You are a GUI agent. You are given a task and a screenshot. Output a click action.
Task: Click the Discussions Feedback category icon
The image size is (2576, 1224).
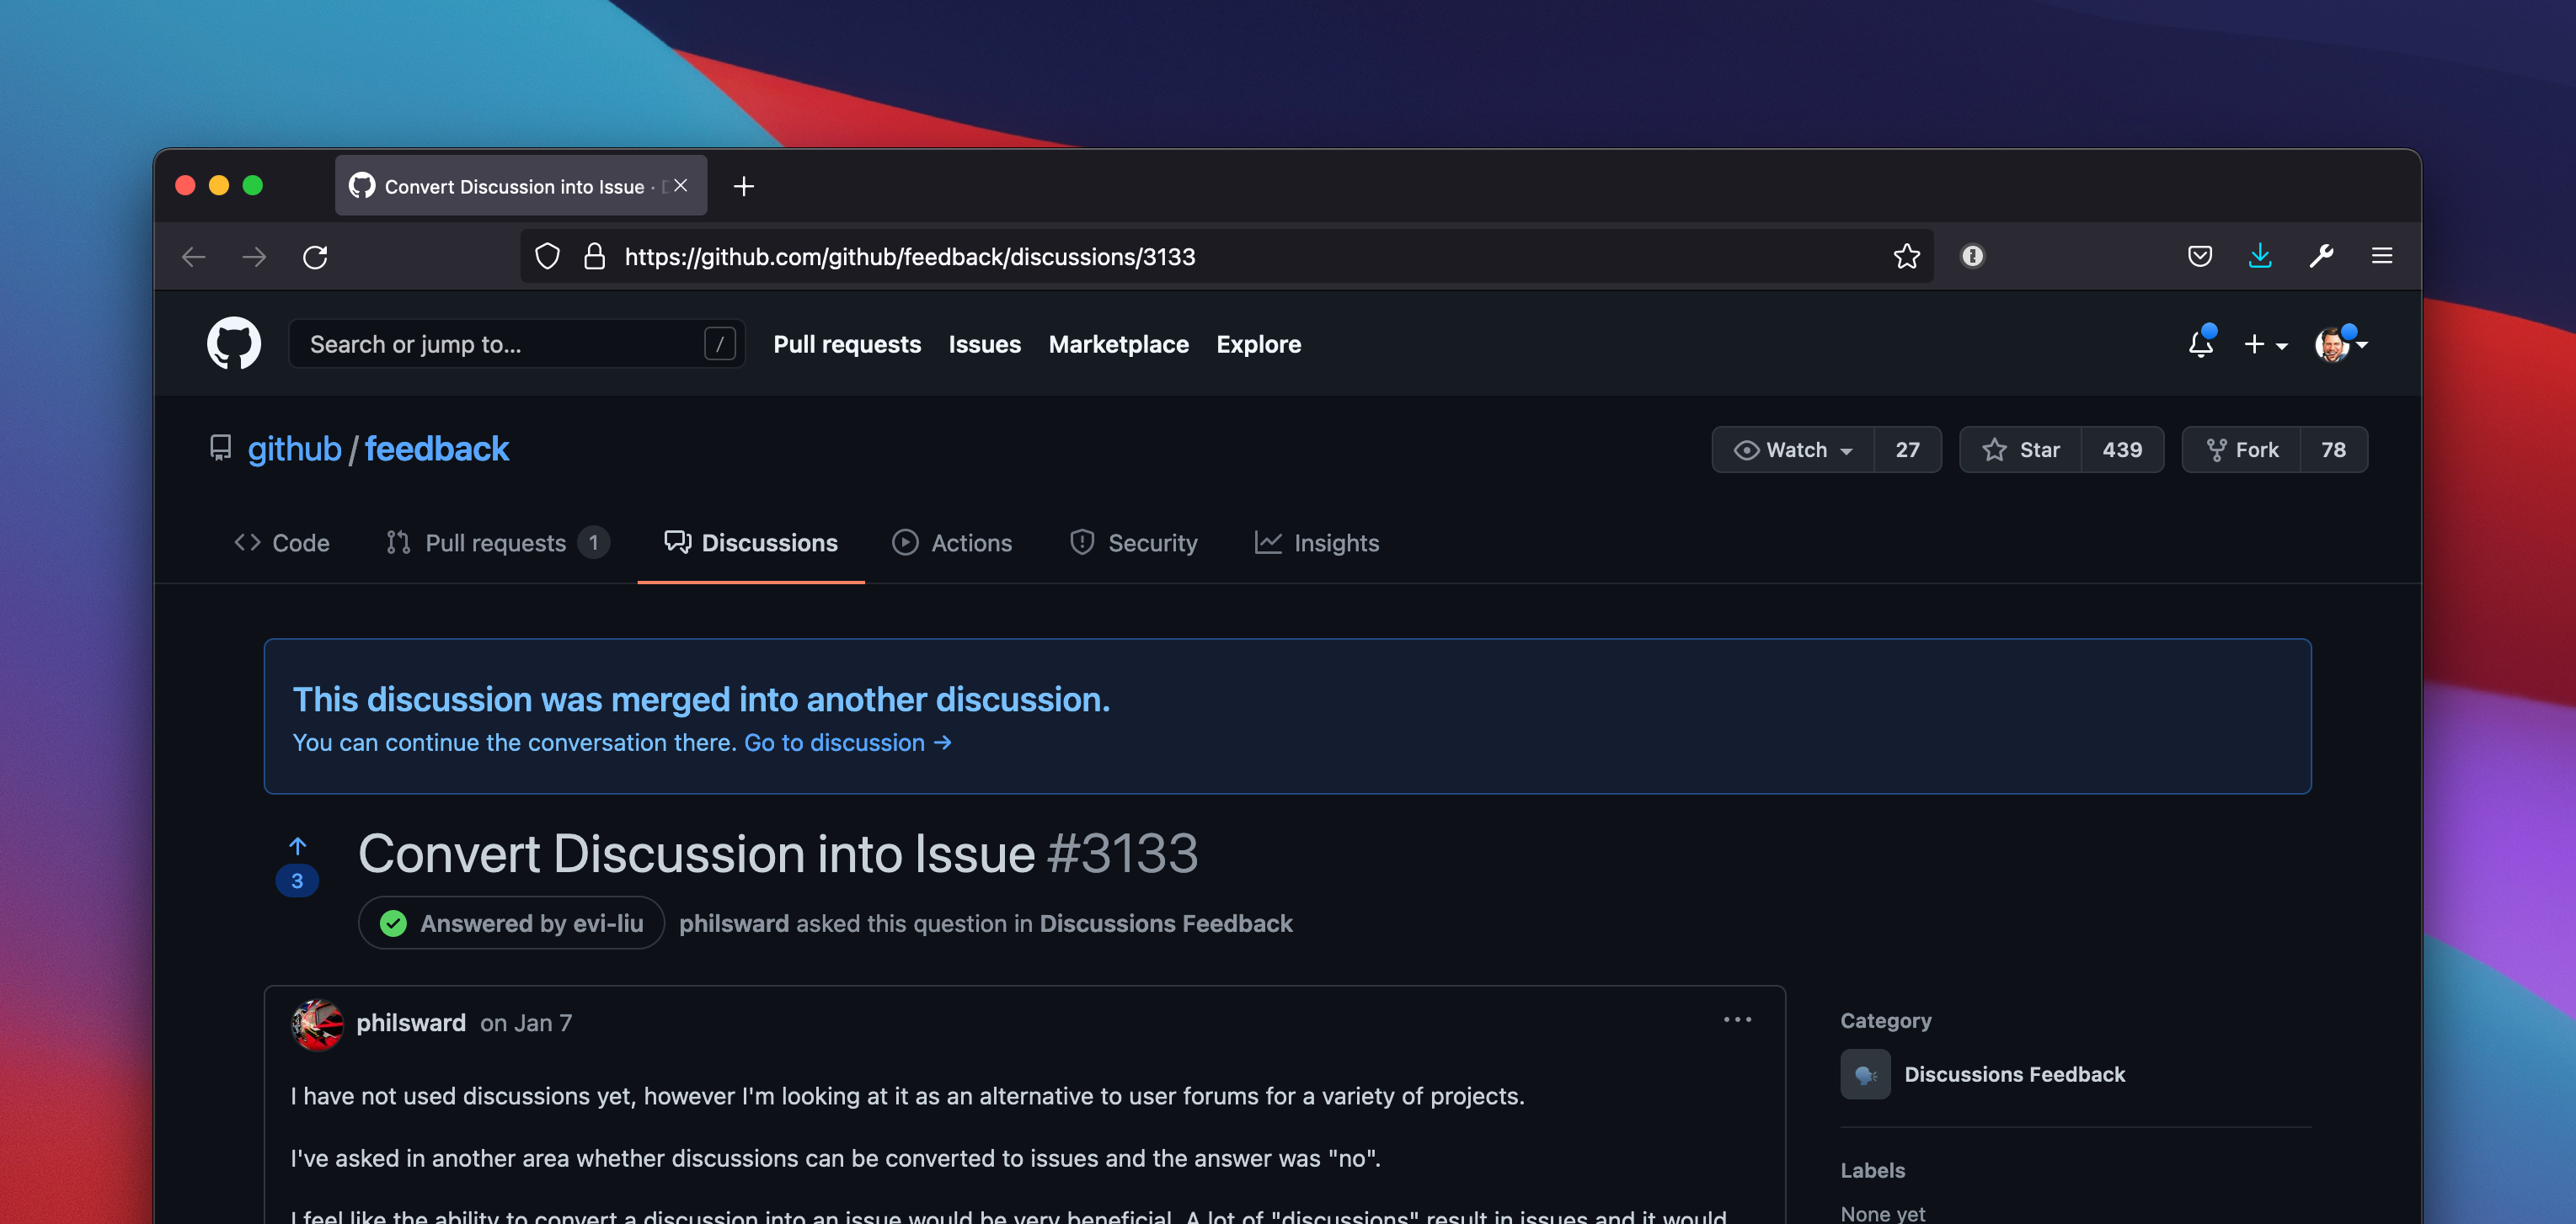click(1865, 1074)
